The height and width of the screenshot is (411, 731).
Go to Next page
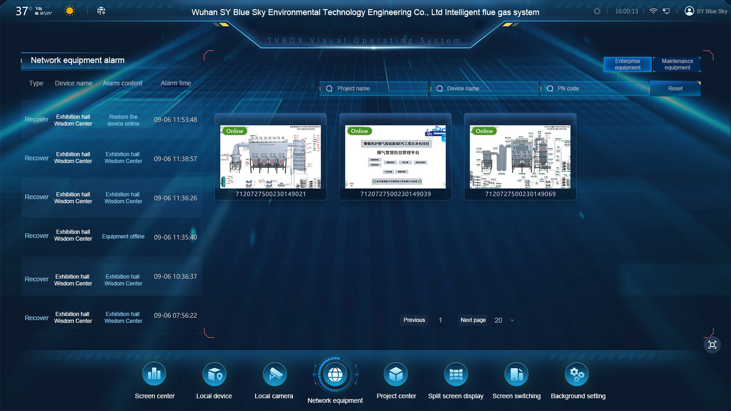473,320
